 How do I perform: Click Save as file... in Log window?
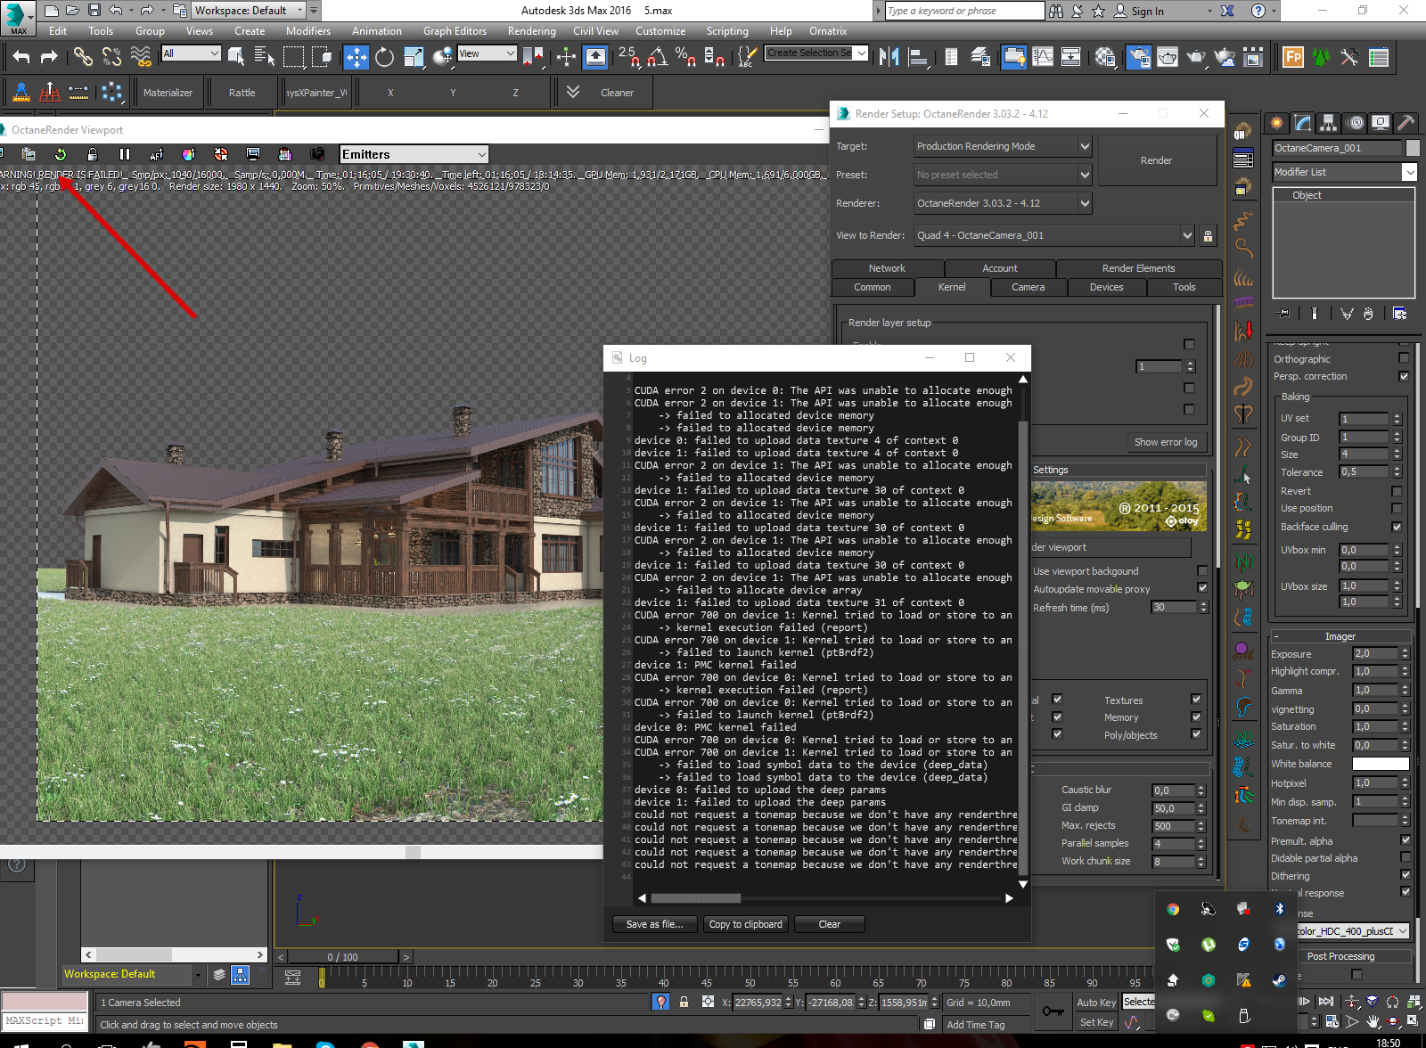(655, 924)
